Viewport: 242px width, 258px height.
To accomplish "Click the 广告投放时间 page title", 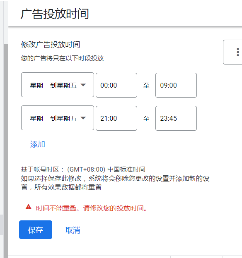I will click(x=55, y=14).
